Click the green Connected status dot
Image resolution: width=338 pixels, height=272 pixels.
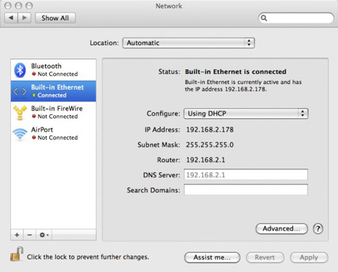(34, 95)
